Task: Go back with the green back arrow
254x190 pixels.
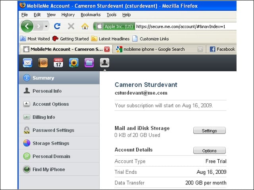Action: pos(27,26)
